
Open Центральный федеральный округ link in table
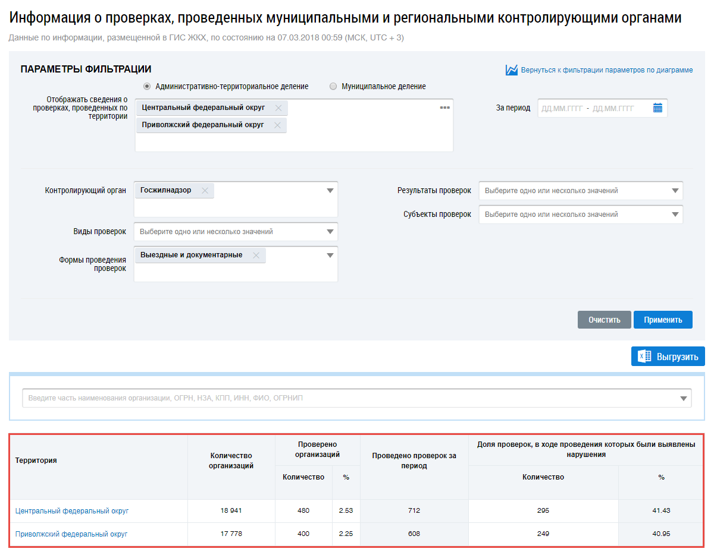tap(72, 510)
